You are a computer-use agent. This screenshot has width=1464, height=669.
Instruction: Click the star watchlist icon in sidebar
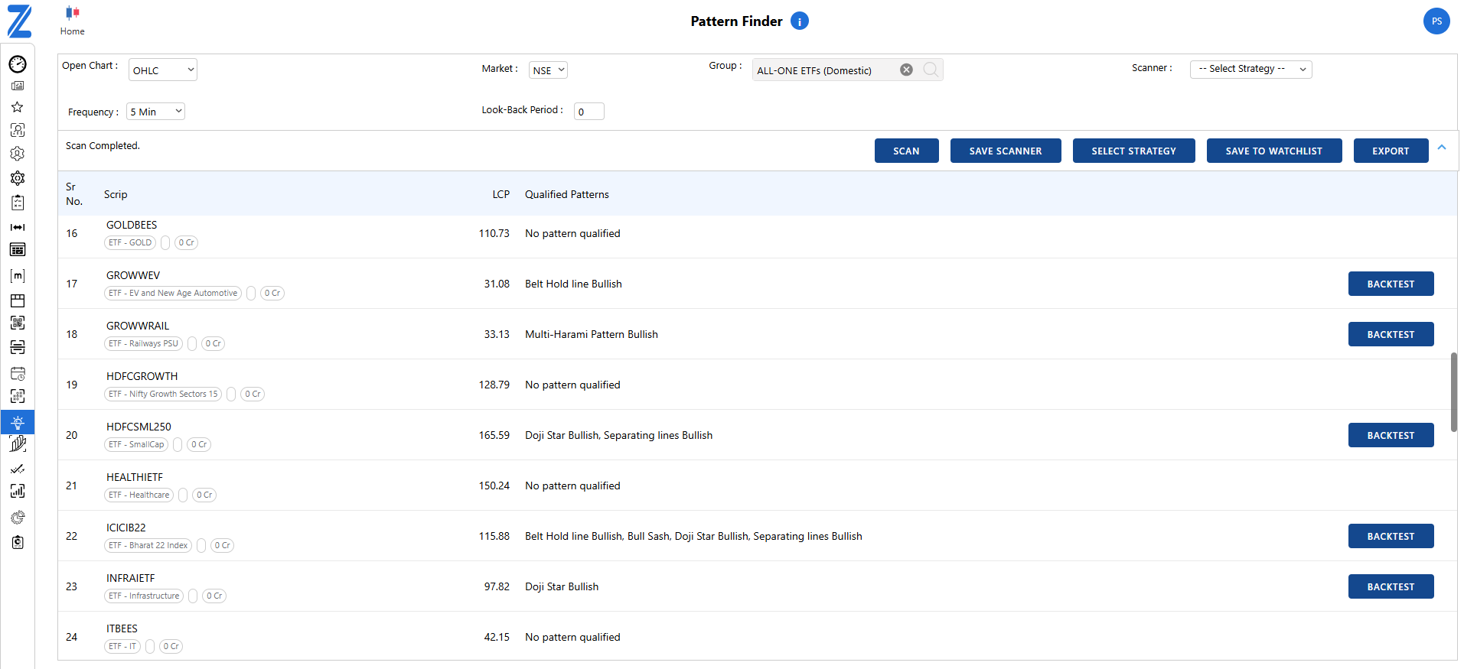18,107
